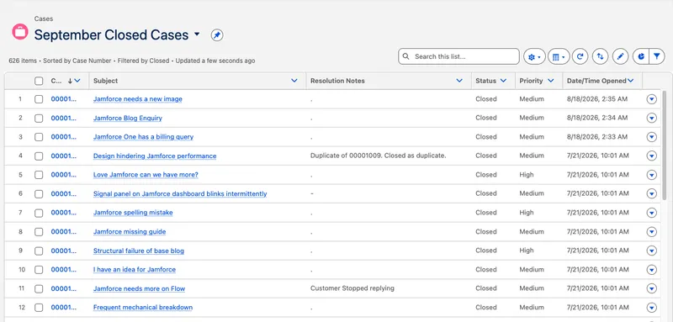The image size is (673, 322).
Task: Click Cases breadcrumb label above title
Action: [44, 18]
